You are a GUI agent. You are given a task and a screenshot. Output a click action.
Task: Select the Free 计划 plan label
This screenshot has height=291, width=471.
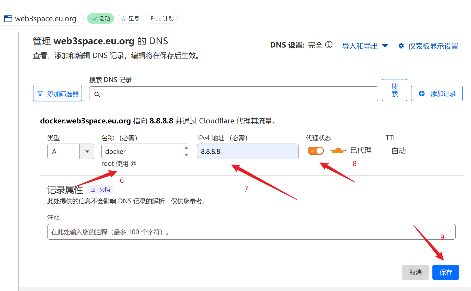162,18
